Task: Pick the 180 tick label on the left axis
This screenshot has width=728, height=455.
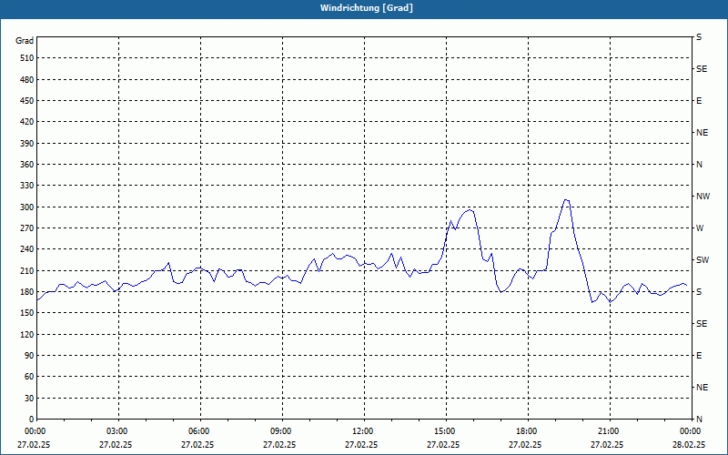Action: [x=27, y=292]
